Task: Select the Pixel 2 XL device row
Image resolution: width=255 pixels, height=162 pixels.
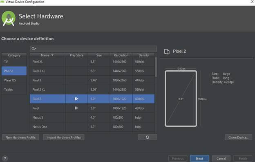Action: pos(92,90)
